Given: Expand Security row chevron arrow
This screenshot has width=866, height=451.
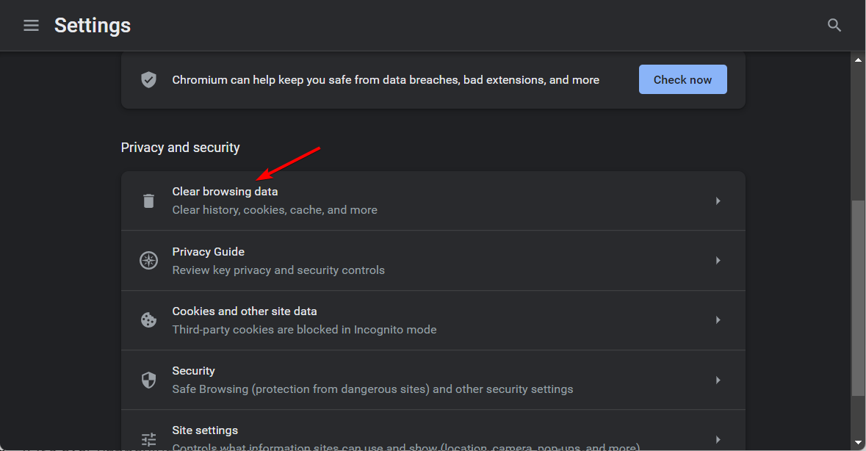Looking at the screenshot, I should coord(718,380).
